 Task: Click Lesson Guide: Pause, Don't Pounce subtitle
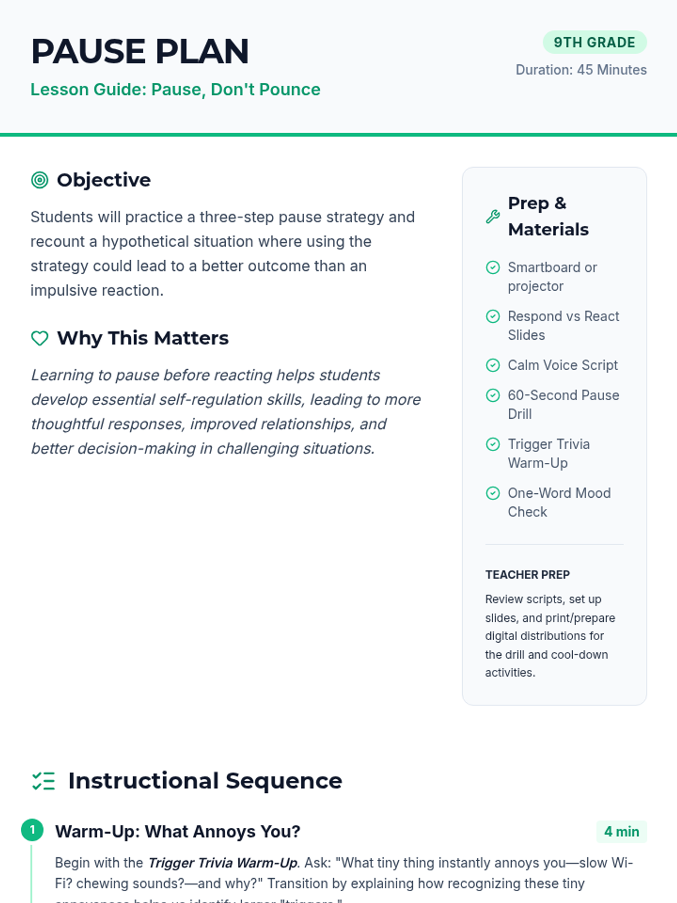coord(175,90)
